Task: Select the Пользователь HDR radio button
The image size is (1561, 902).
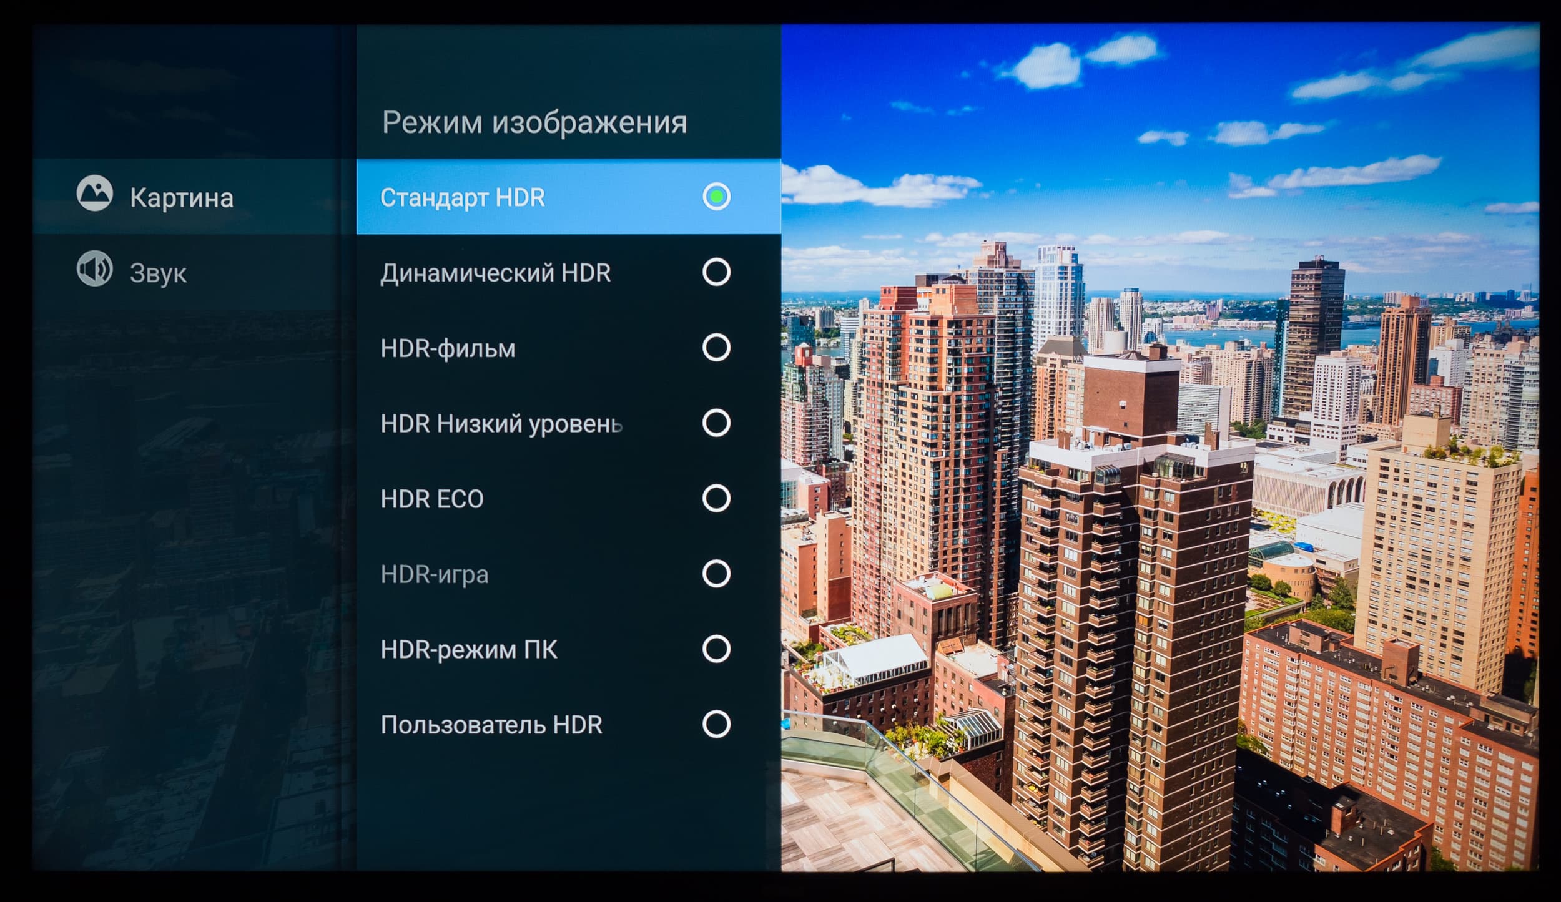Action: coord(716,725)
